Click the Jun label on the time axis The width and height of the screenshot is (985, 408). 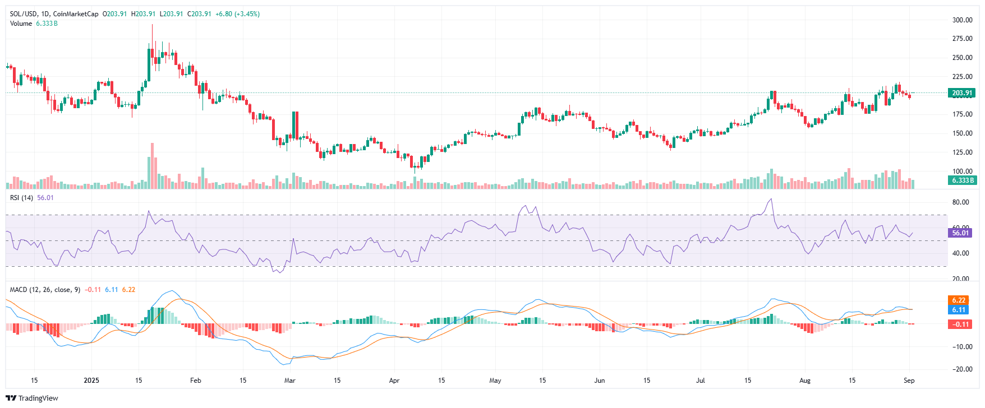point(599,381)
